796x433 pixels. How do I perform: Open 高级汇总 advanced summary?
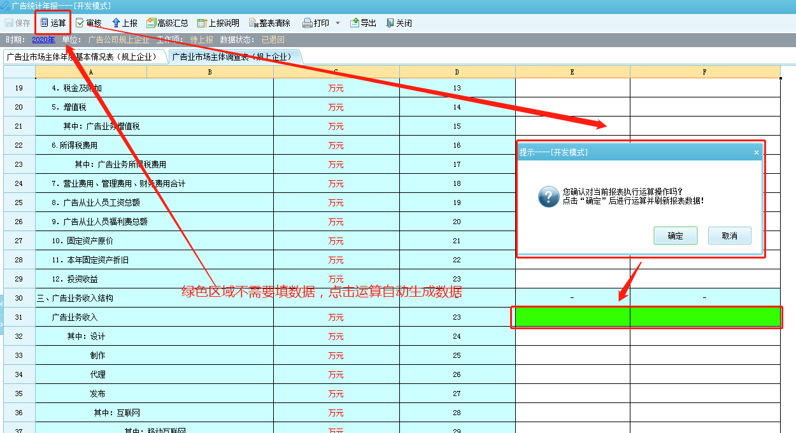152,23
